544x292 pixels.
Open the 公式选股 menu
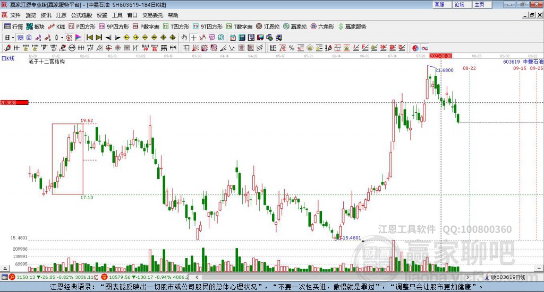click(x=81, y=15)
